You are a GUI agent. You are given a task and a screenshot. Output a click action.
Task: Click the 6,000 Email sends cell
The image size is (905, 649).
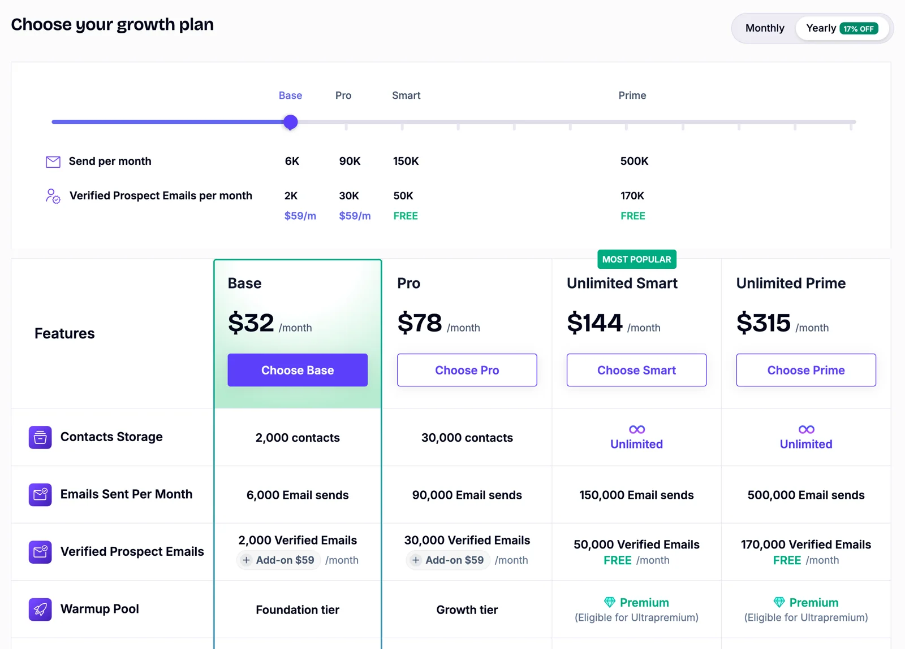coord(298,495)
